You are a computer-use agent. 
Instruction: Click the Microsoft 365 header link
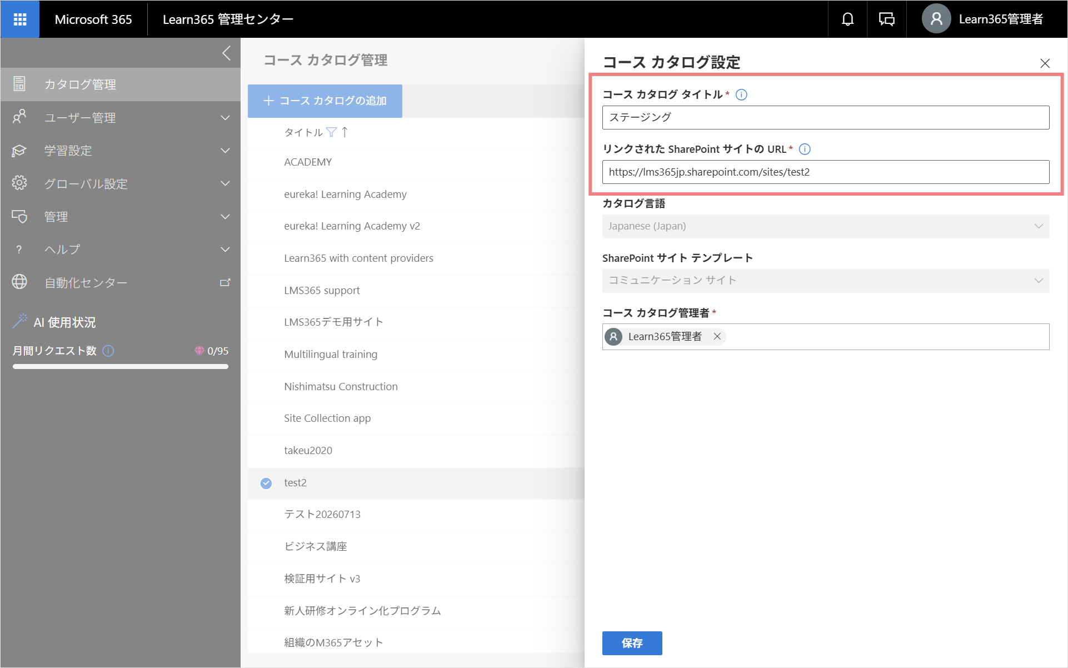pos(93,19)
